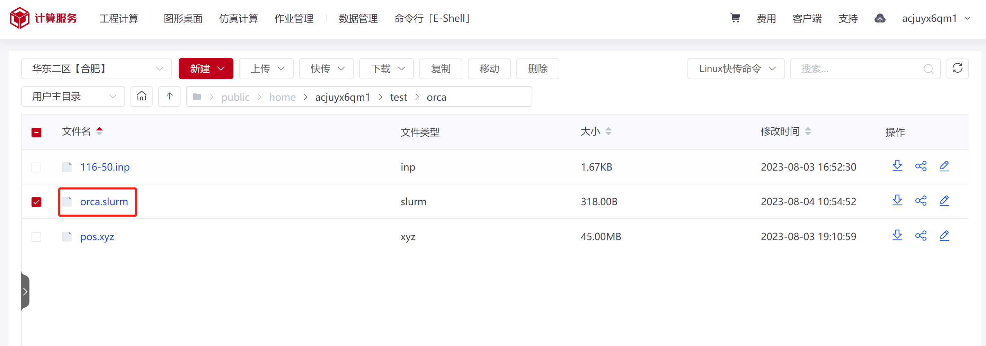Sort by 修改时间 using the sort arrows
Viewport: 986px width, 346px height.
point(808,131)
